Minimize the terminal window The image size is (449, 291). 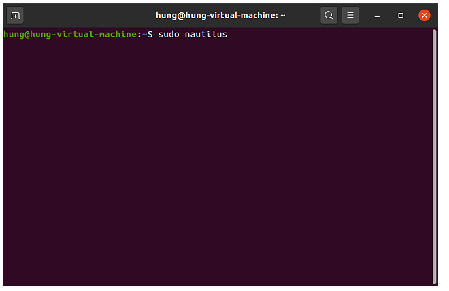pos(377,16)
